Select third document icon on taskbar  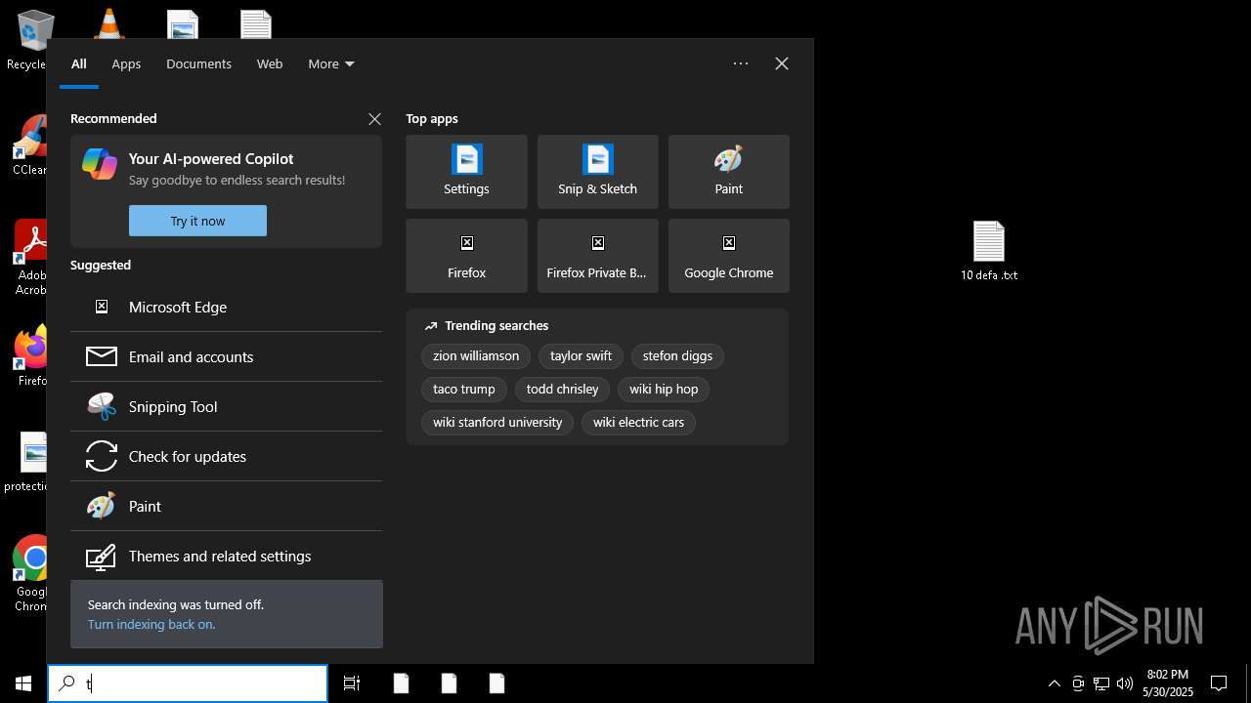(496, 683)
